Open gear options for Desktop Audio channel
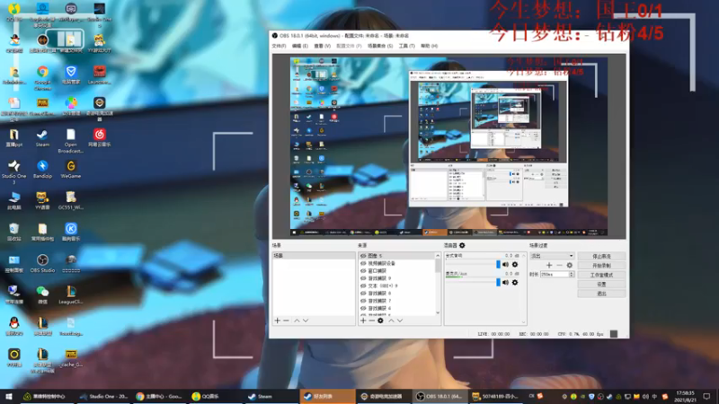The height and width of the screenshot is (404, 719). point(515,264)
